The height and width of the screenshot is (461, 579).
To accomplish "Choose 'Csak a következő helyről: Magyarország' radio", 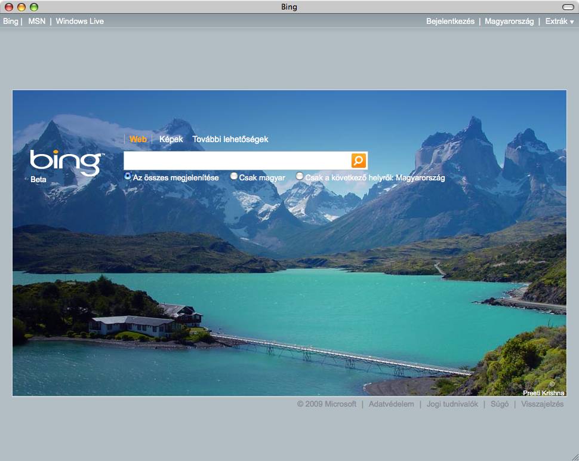I will 300,177.
